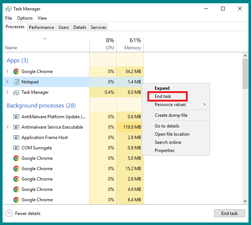Open the Options menu
This screenshot has width=251, height=225.
[x=25, y=18]
